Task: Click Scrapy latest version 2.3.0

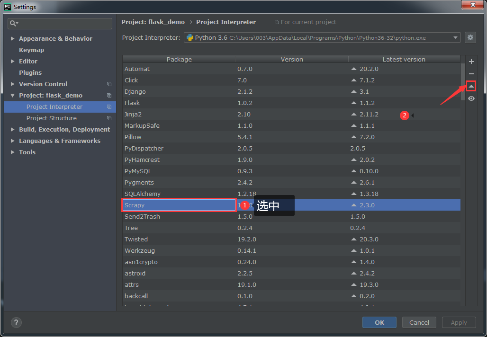Action: pos(367,205)
